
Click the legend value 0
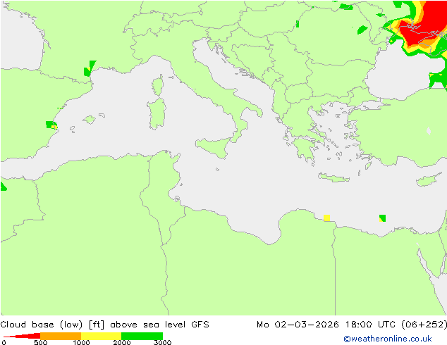(4, 342)
